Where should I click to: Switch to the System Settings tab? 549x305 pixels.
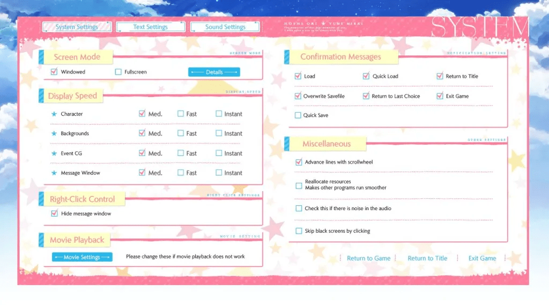(x=77, y=27)
